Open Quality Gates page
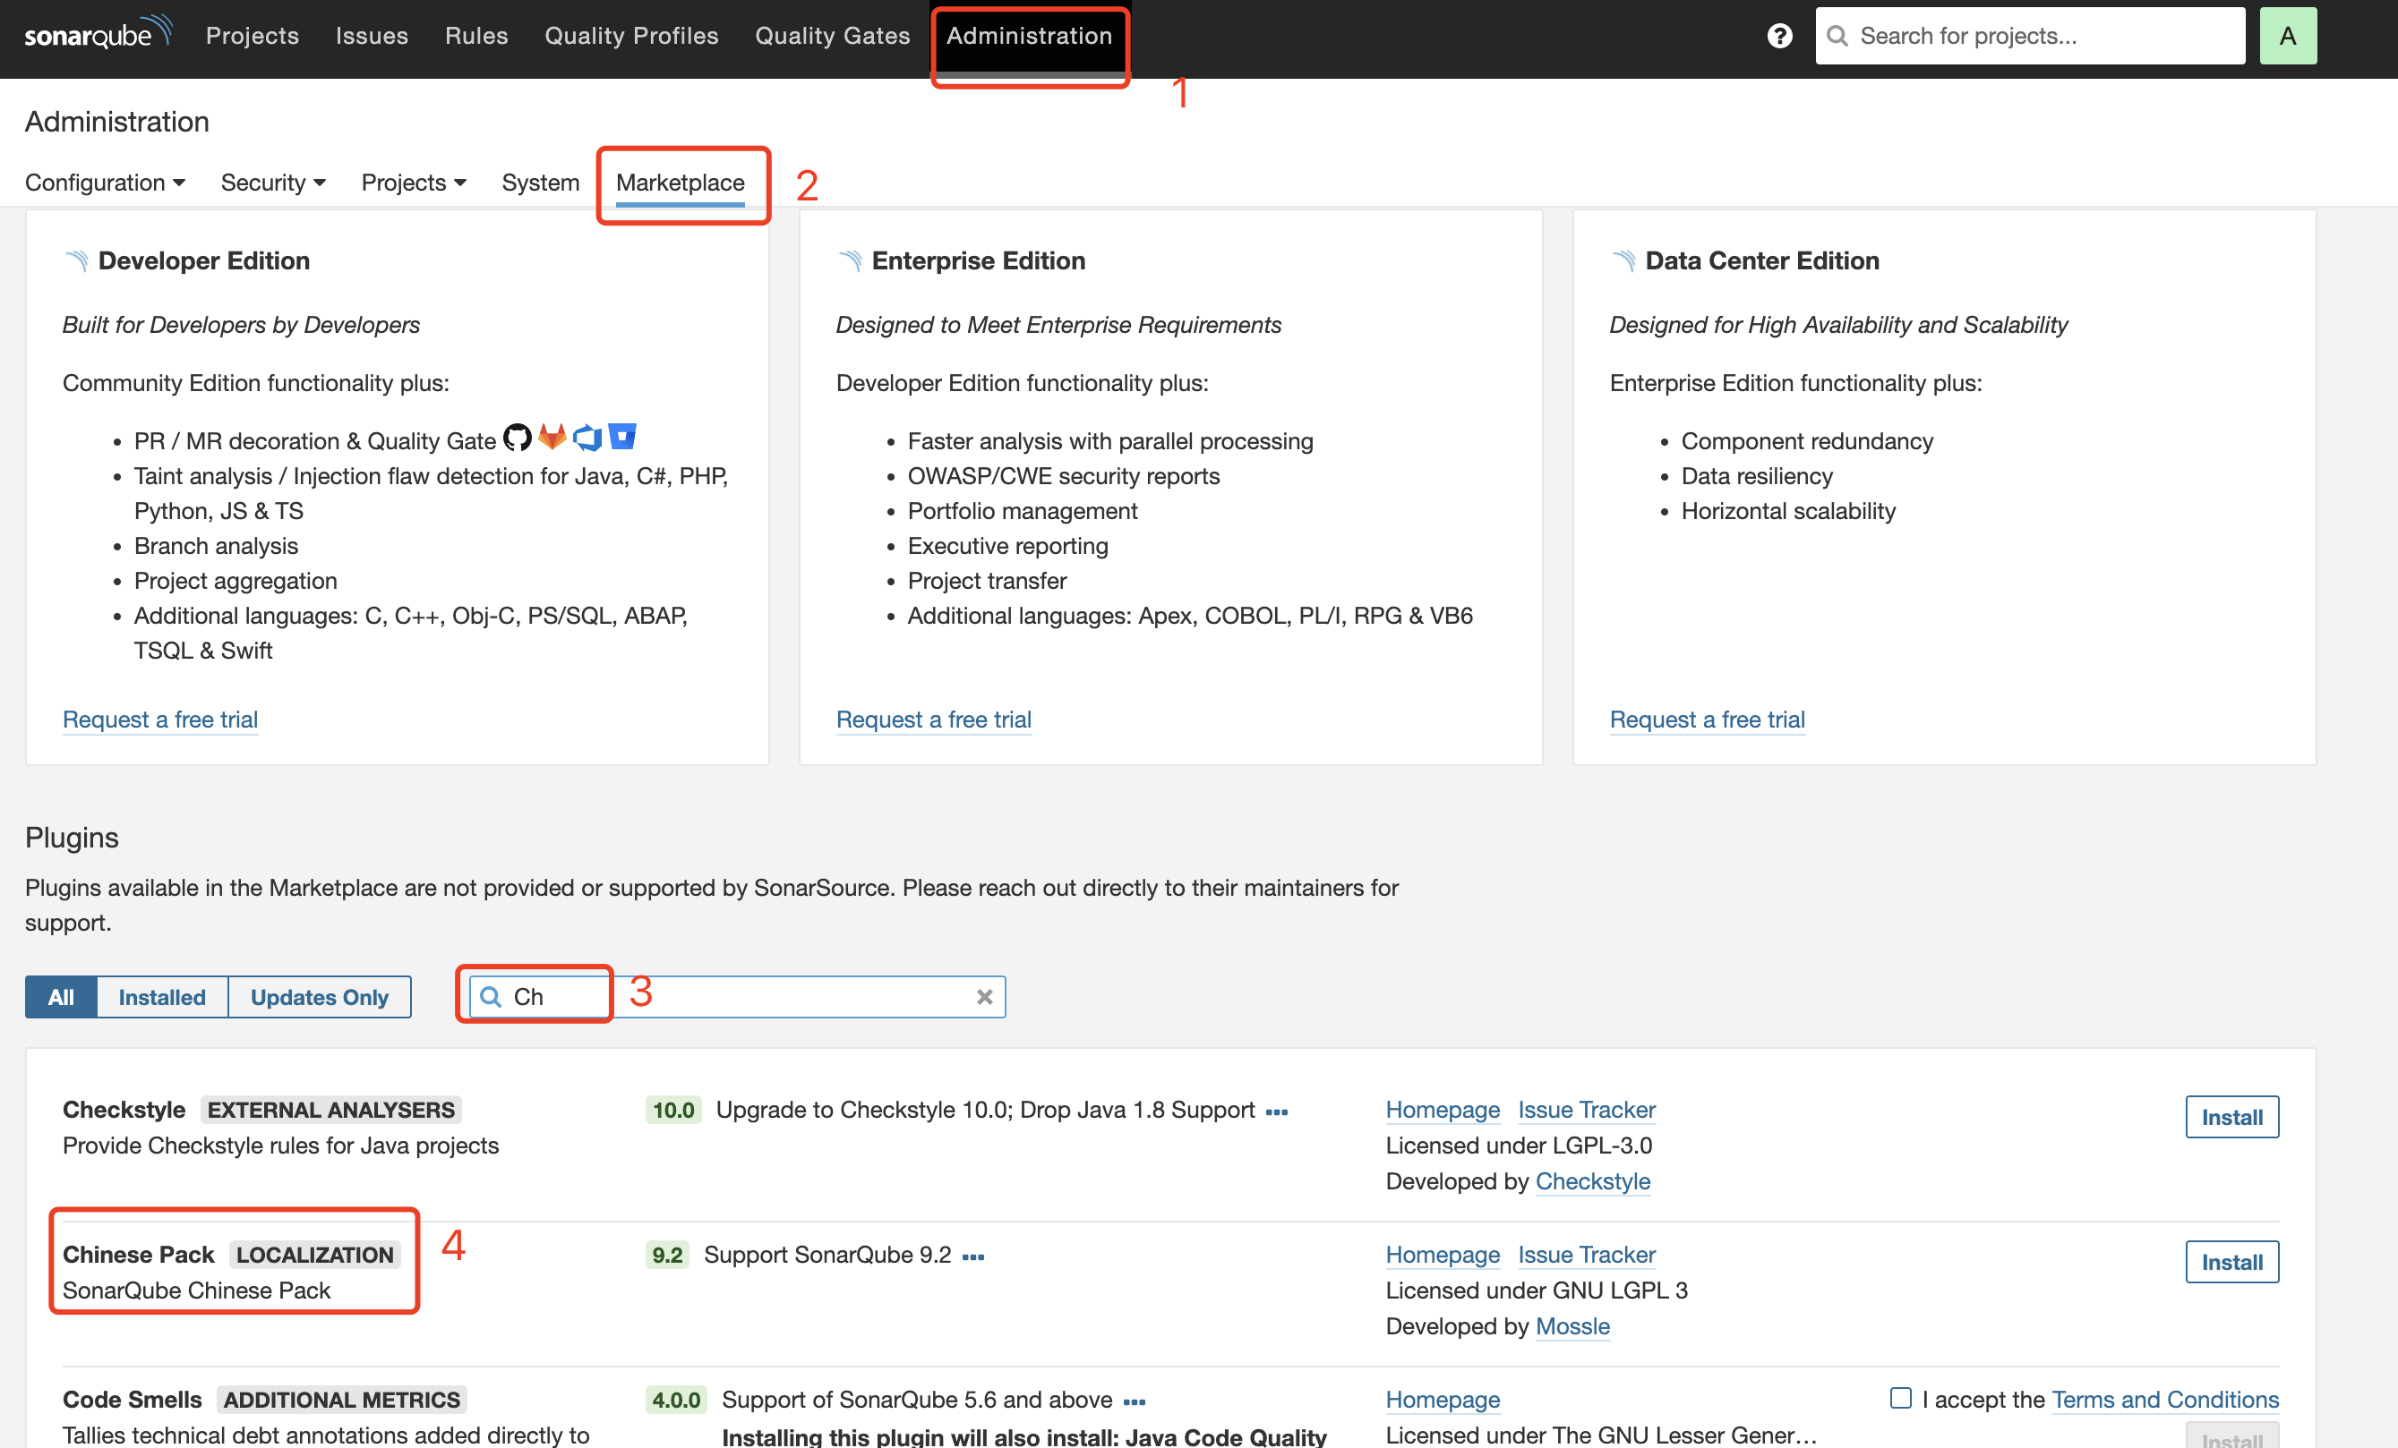The height and width of the screenshot is (1448, 2398). coord(832,36)
